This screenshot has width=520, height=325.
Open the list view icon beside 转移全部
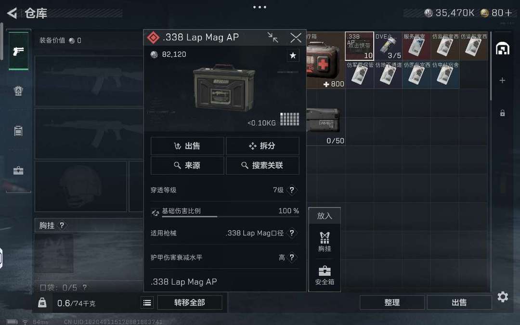coord(147,302)
